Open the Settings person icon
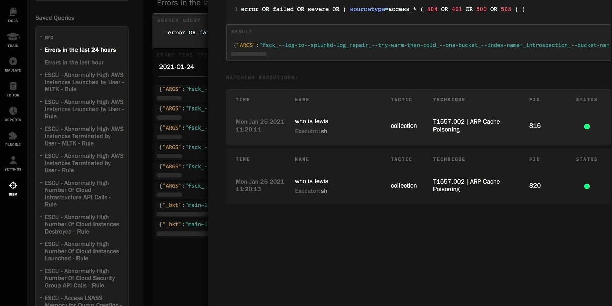 click(13, 160)
